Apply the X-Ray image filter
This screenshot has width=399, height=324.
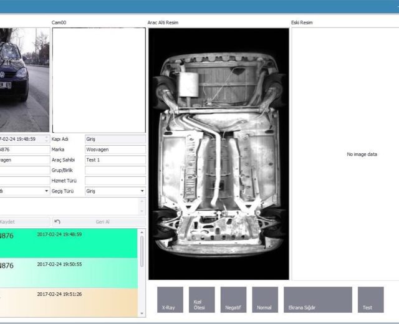(x=170, y=300)
